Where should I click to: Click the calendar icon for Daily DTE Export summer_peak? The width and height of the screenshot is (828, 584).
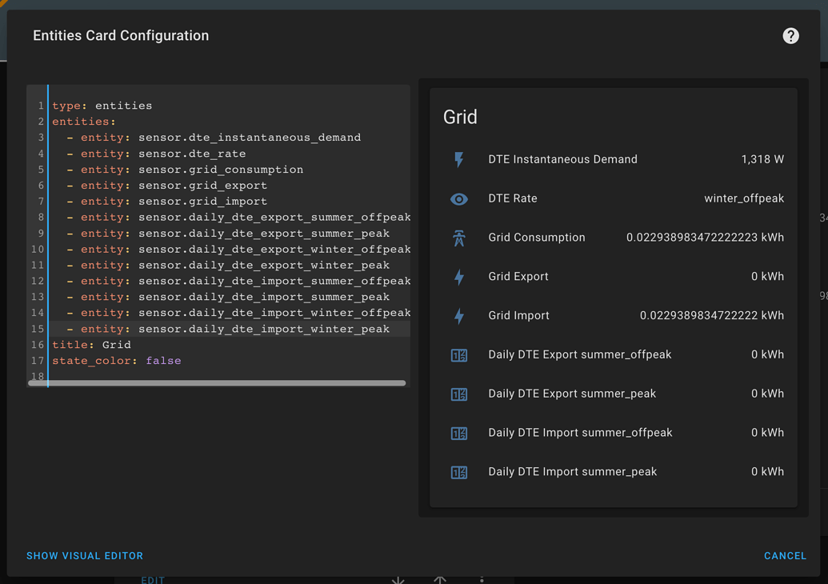[458, 394]
